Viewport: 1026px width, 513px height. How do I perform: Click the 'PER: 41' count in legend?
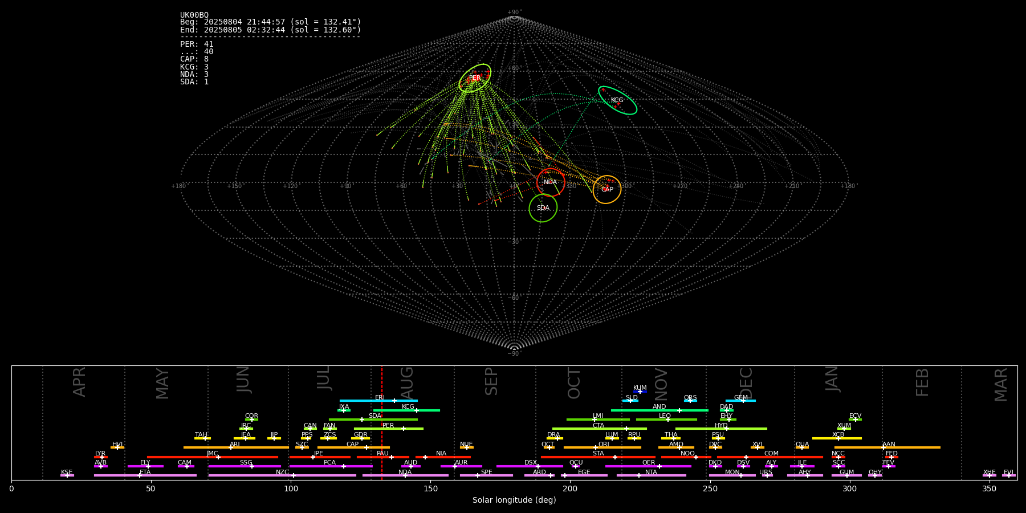[x=197, y=44]
